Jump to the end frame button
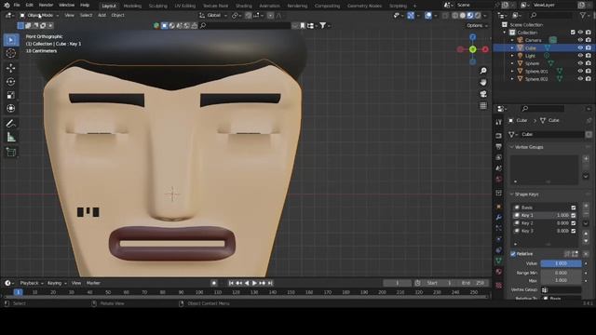 tap(270, 283)
